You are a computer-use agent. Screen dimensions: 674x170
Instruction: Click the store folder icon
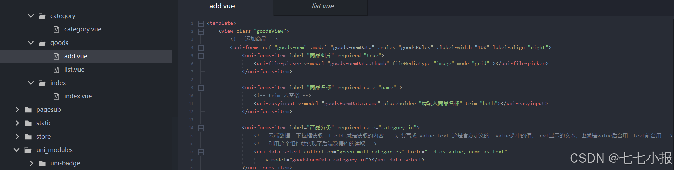[28, 137]
